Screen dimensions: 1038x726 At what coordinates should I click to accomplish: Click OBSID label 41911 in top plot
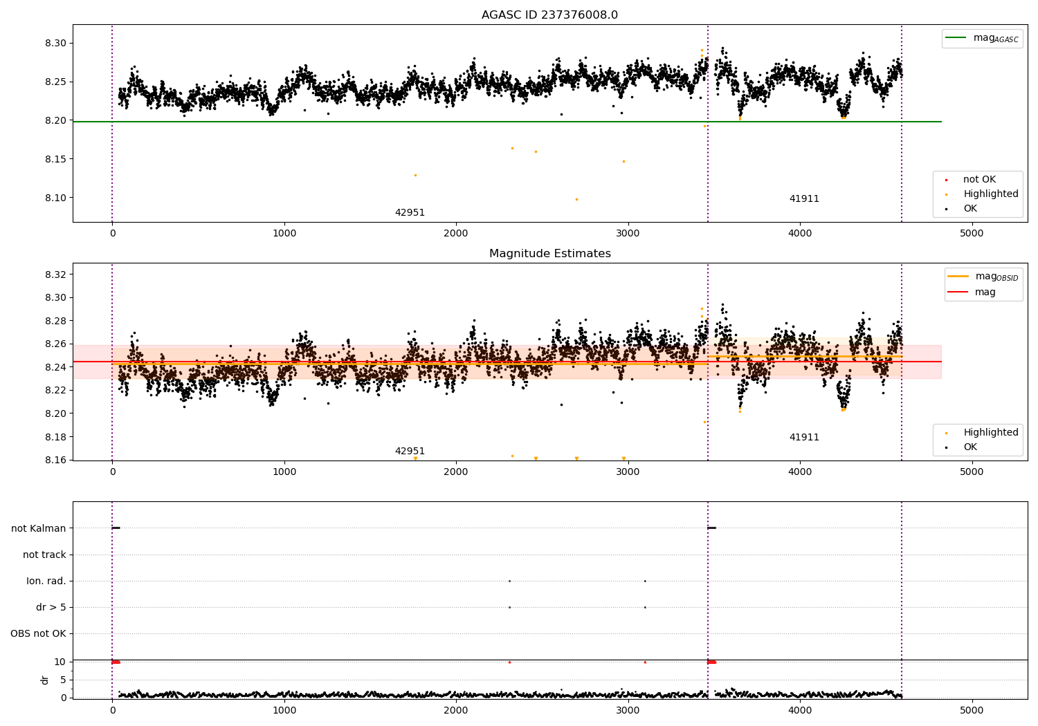point(804,198)
